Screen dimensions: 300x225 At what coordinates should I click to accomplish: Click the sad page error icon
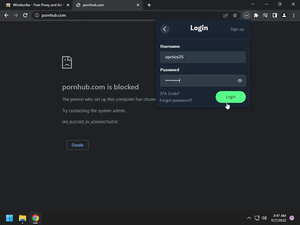[67, 62]
